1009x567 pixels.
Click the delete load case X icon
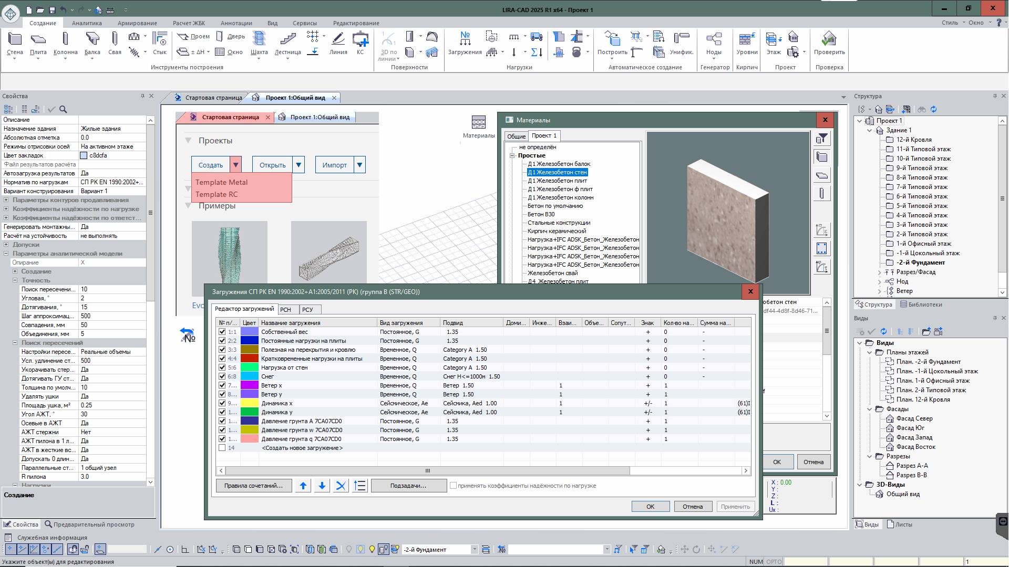click(x=341, y=486)
